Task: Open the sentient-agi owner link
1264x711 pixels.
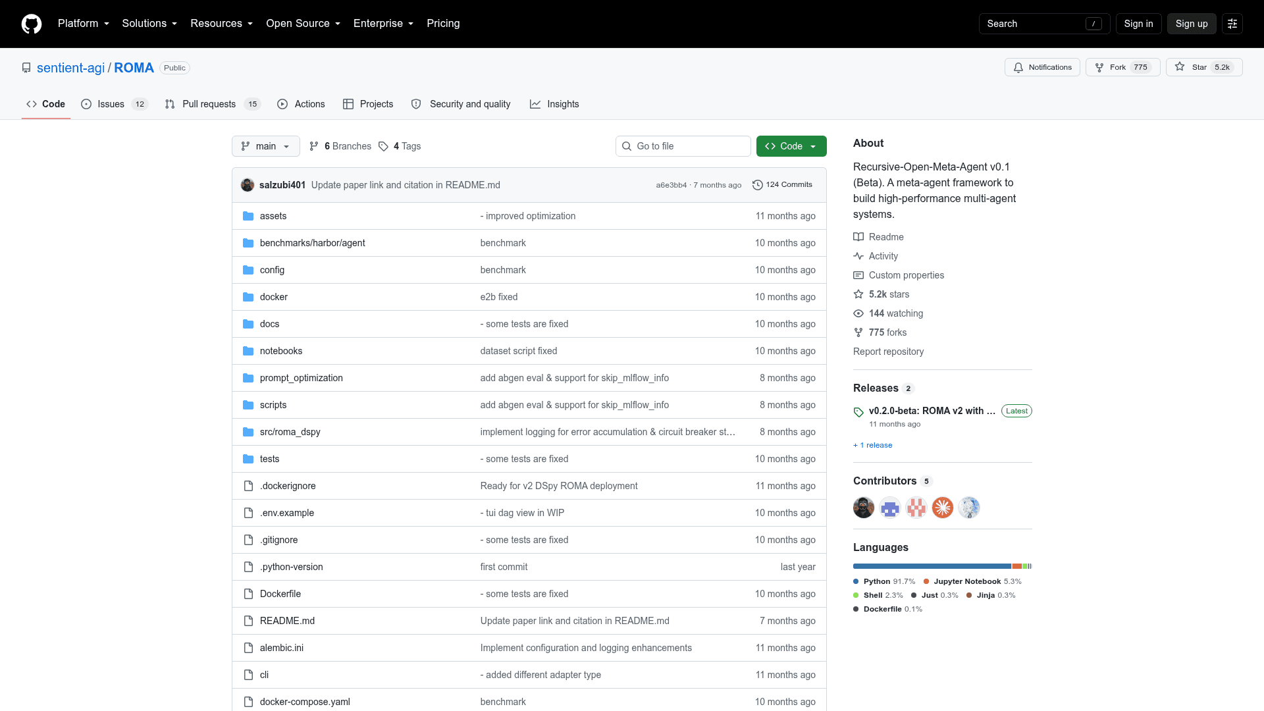Action: [70, 68]
